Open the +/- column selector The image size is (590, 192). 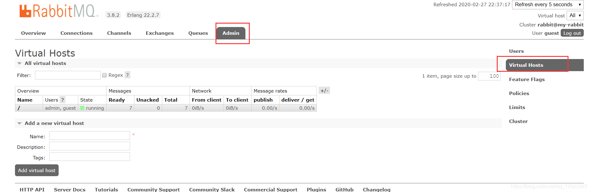(x=324, y=90)
